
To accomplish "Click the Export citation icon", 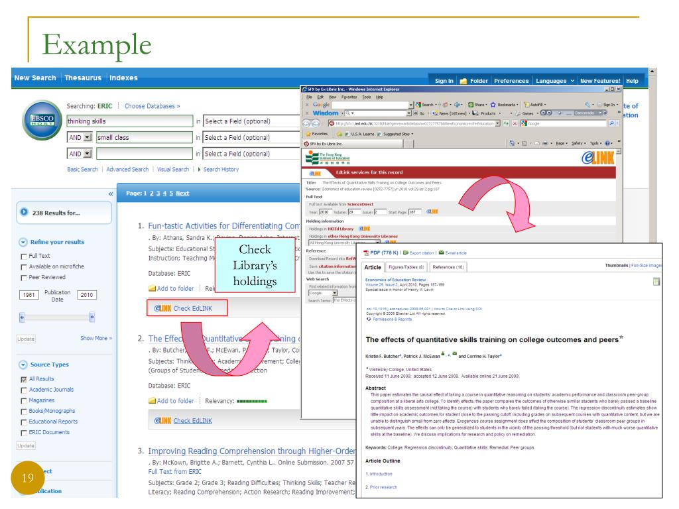I will tap(406, 253).
